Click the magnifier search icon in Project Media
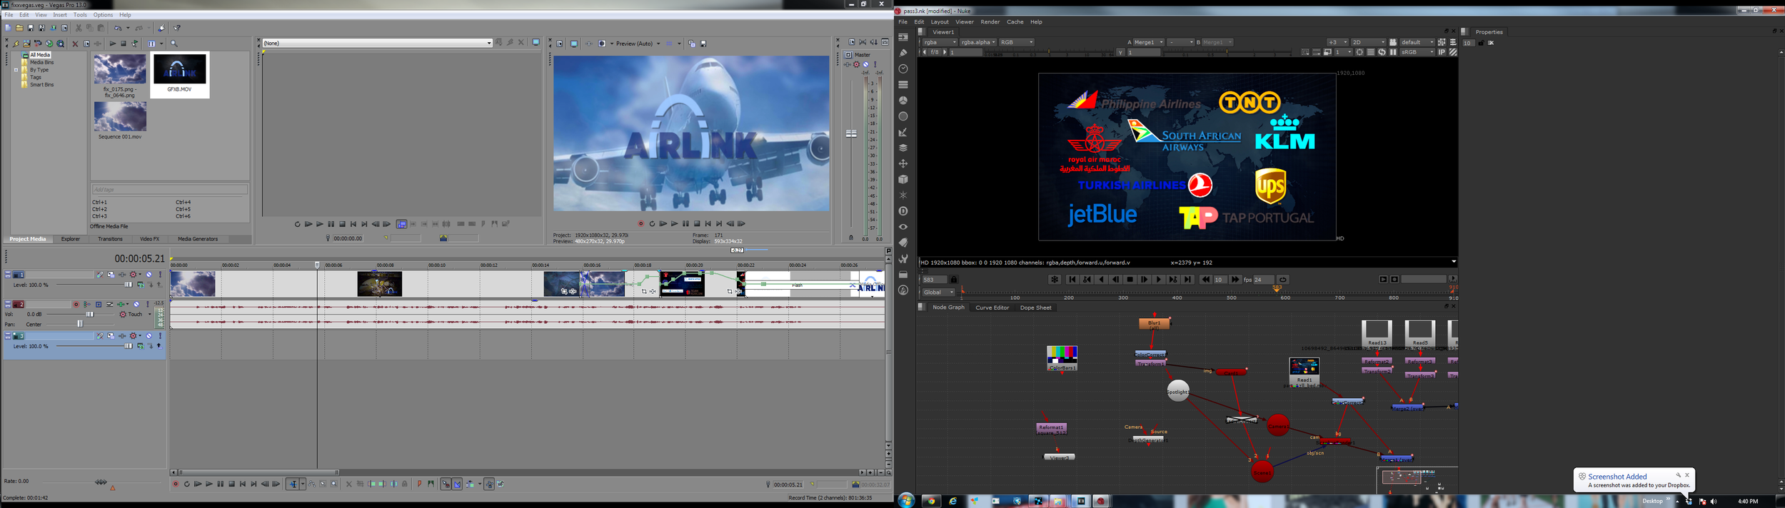1785x508 pixels. (x=174, y=44)
